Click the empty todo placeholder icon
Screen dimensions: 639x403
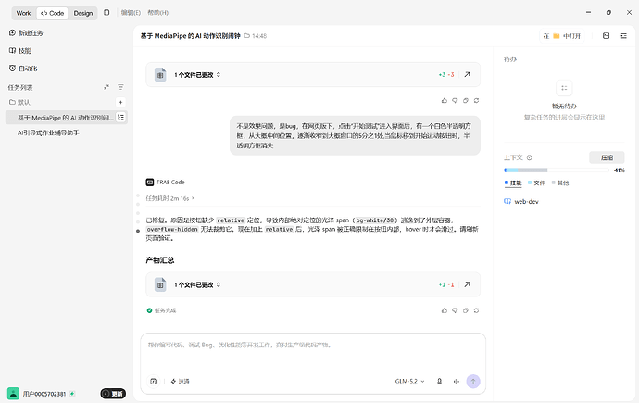(x=564, y=88)
